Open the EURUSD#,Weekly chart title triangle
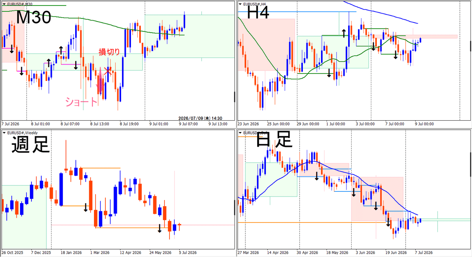 coord(4,133)
